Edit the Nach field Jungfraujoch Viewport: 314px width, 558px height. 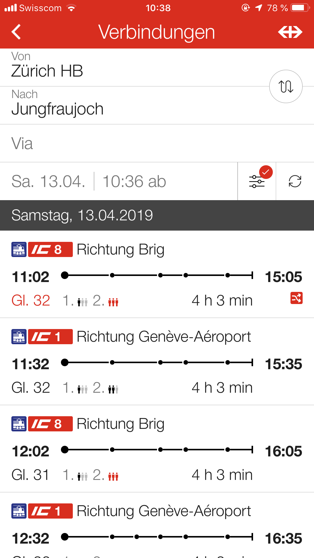tap(126, 106)
